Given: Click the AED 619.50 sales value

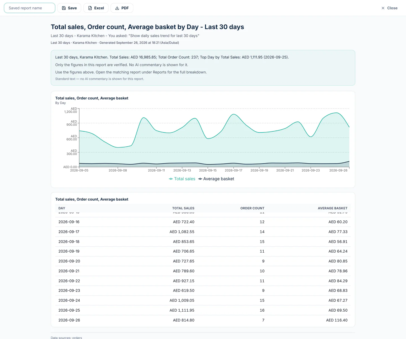Looking at the screenshot, I should tap(184, 291).
